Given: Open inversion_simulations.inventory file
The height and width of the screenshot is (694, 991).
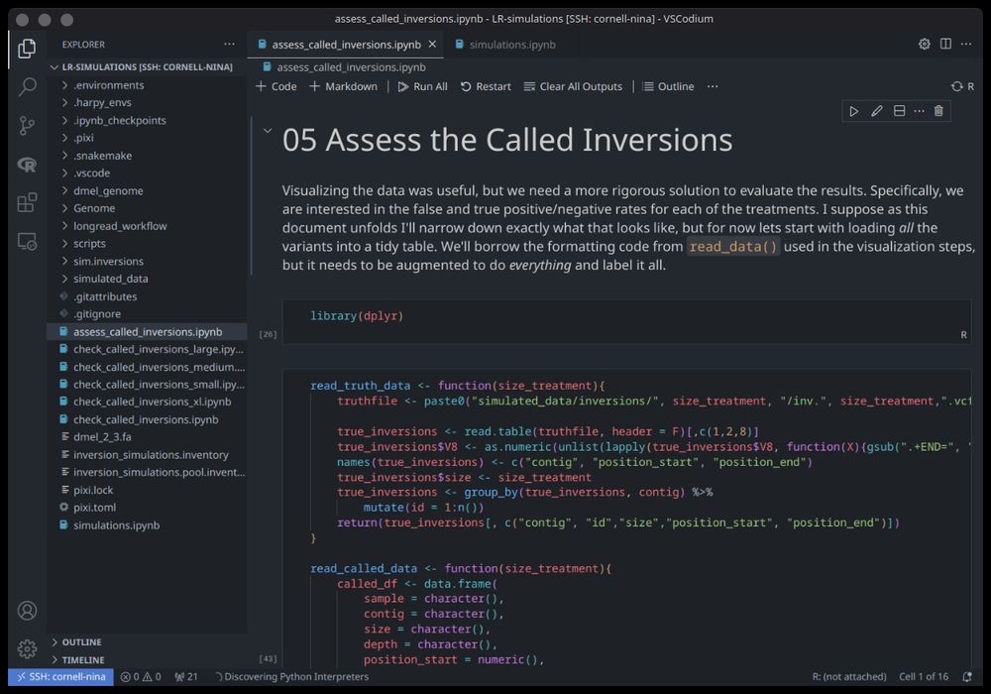Looking at the screenshot, I should [151, 455].
